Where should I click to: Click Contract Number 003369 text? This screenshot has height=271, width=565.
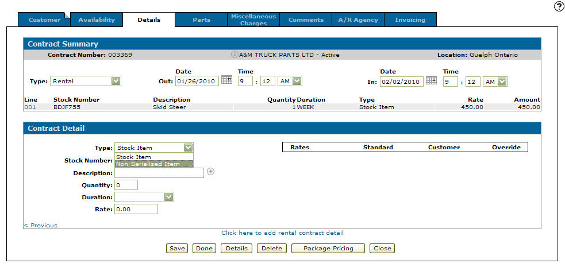click(90, 55)
